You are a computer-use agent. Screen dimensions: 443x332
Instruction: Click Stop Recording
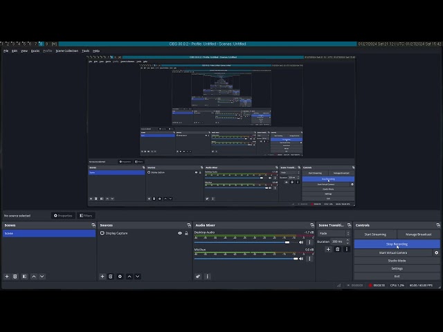(397, 244)
